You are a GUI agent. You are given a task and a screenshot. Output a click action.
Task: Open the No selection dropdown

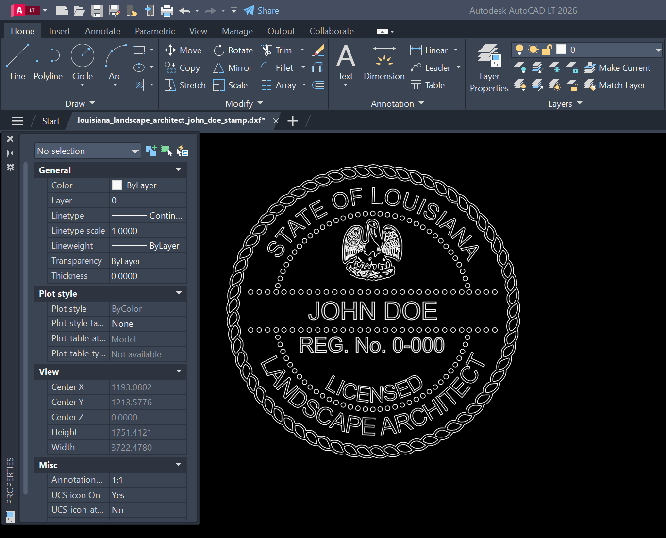tap(87, 151)
